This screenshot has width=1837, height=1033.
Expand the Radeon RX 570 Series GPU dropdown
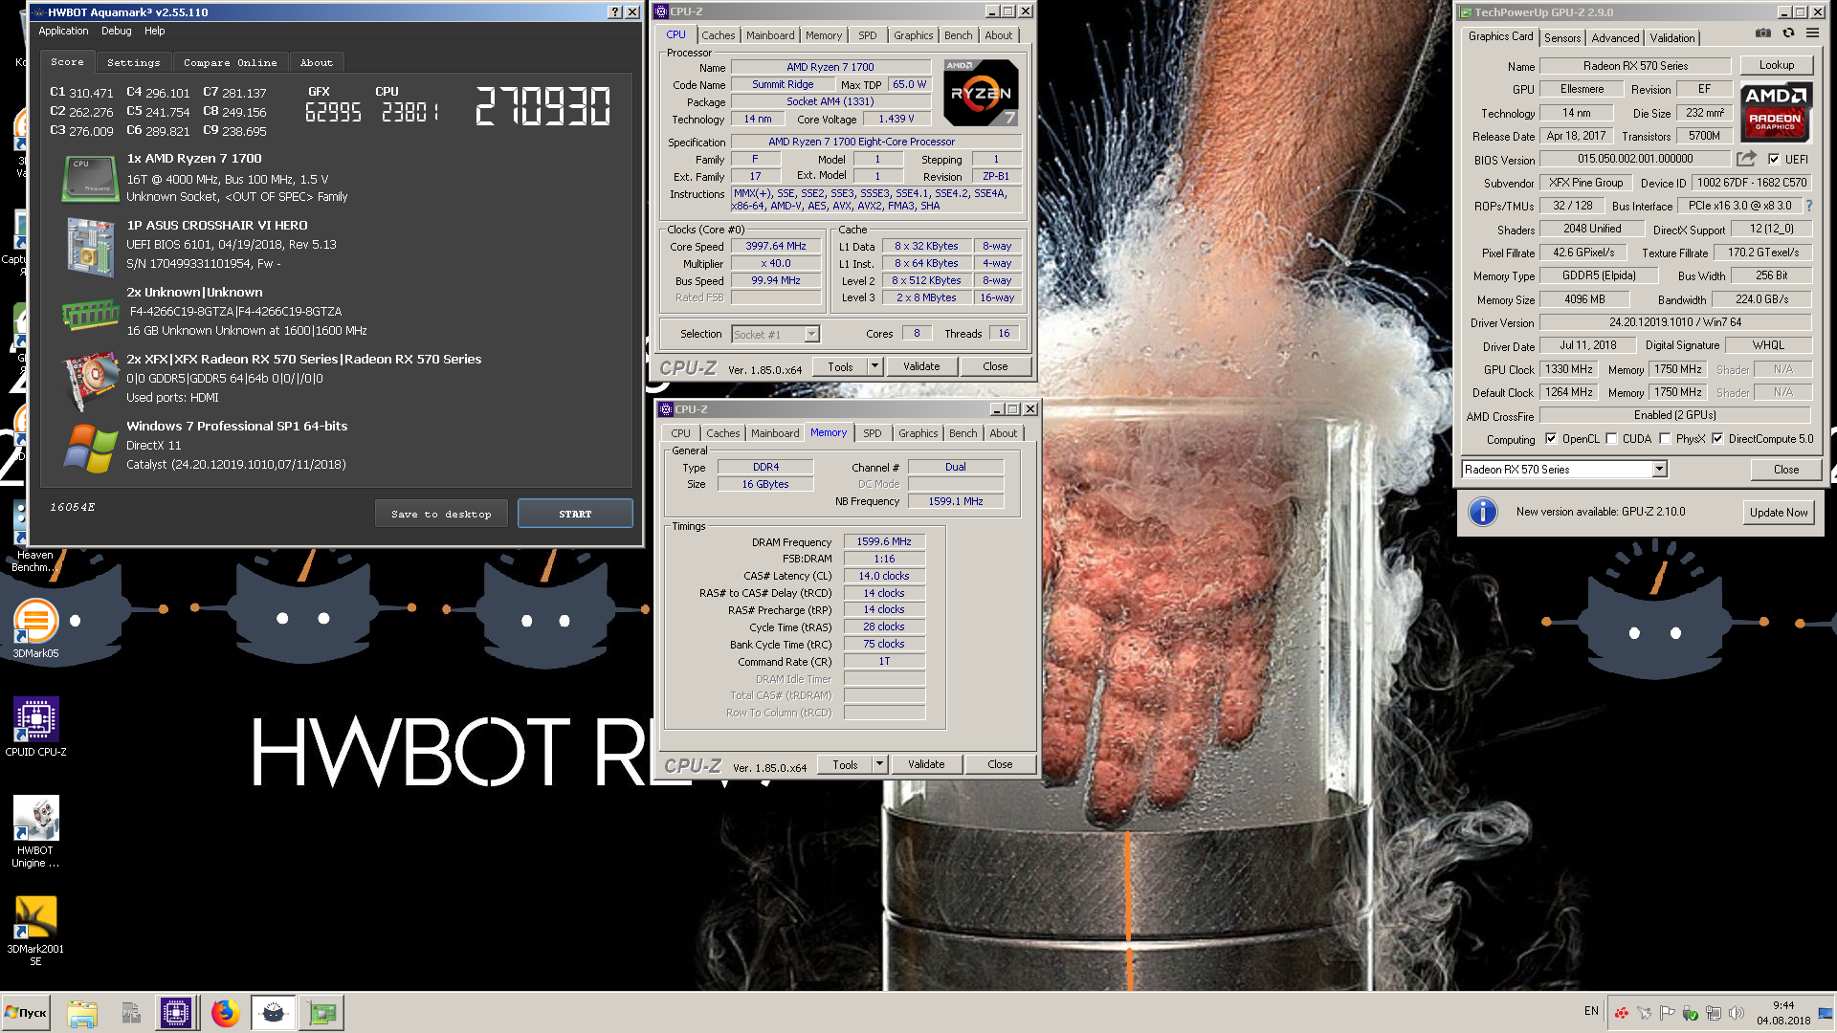[x=1659, y=470]
